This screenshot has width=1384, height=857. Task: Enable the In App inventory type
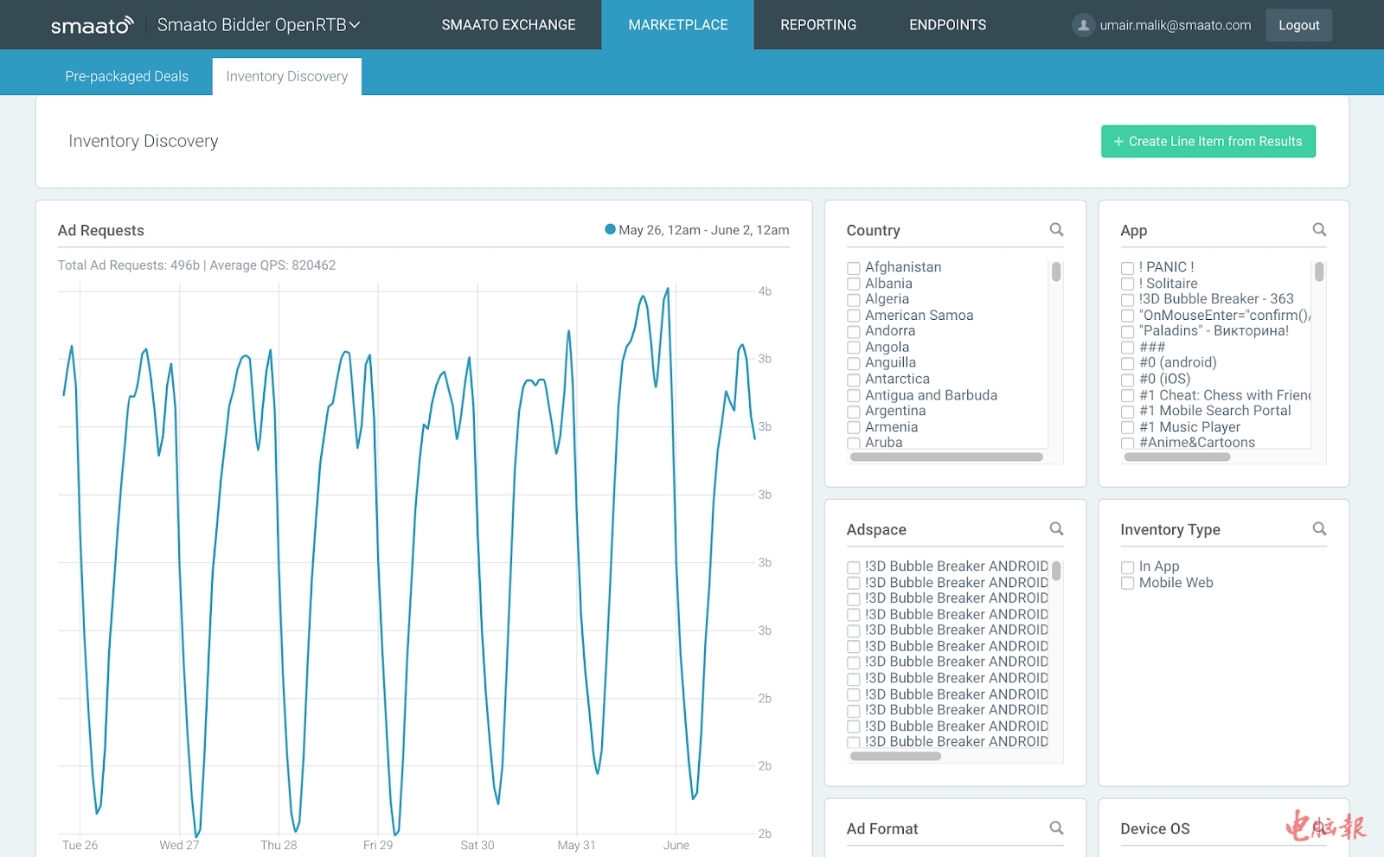click(1127, 567)
